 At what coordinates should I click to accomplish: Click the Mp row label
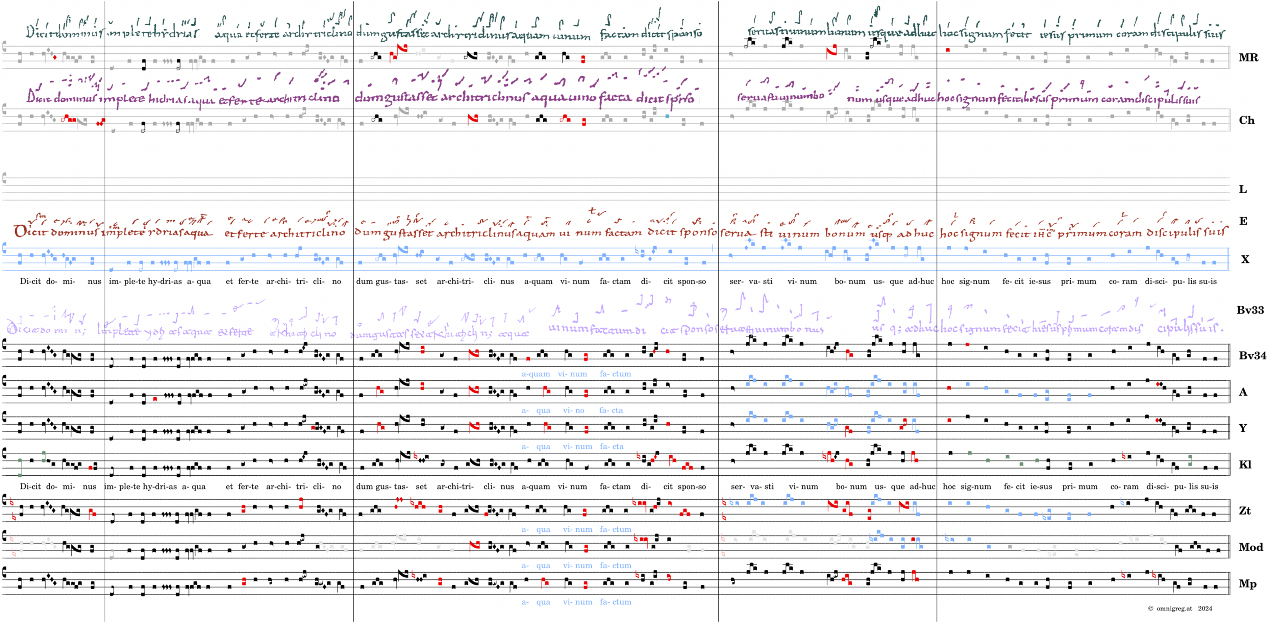click(x=1247, y=584)
